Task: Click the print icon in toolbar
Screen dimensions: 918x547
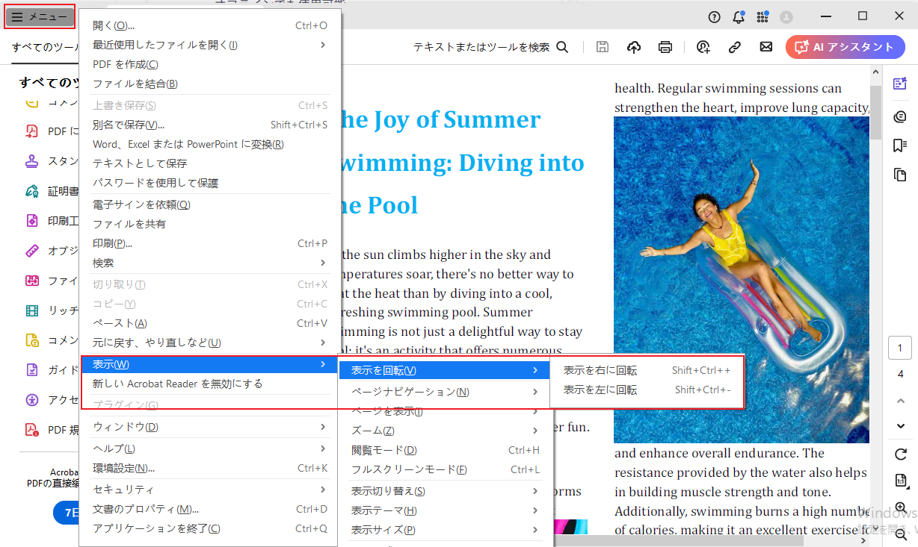Action: (665, 47)
